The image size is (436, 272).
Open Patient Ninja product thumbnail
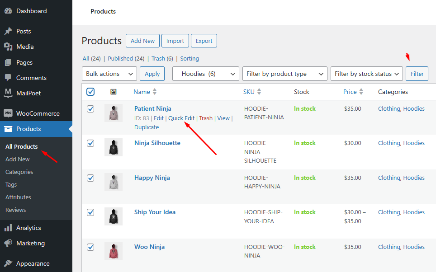[x=114, y=113]
